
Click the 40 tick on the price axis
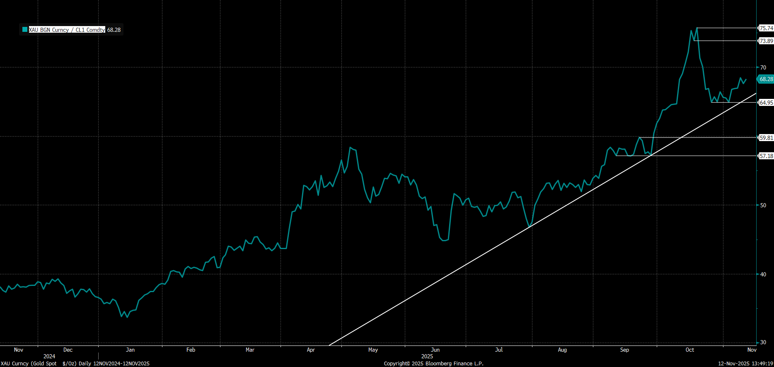pos(763,274)
